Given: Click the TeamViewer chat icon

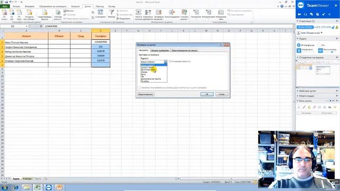Looking at the screenshot, I should pos(311,14).
